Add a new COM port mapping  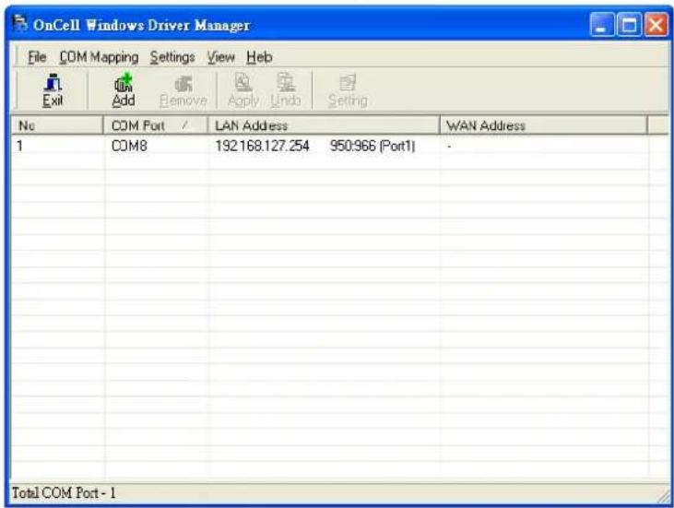point(124,90)
